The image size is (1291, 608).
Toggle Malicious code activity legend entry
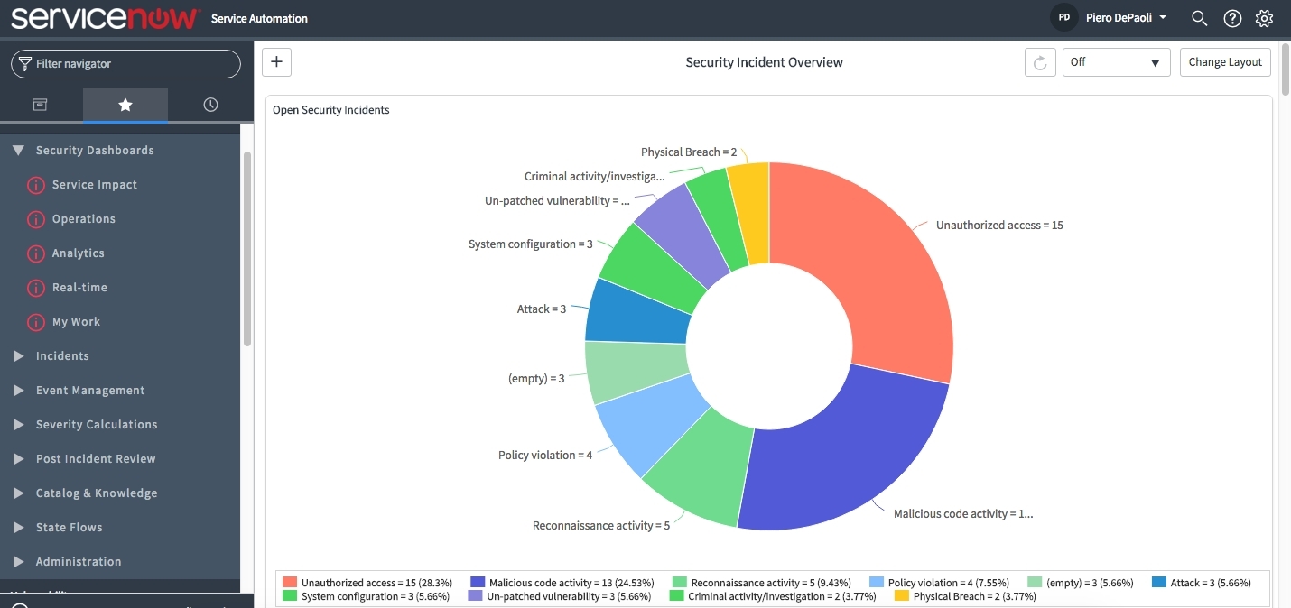[564, 583]
